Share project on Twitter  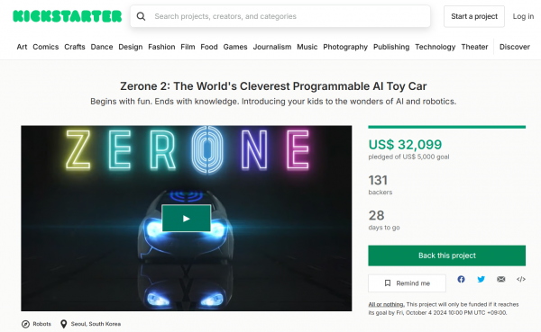pyautogui.click(x=481, y=279)
